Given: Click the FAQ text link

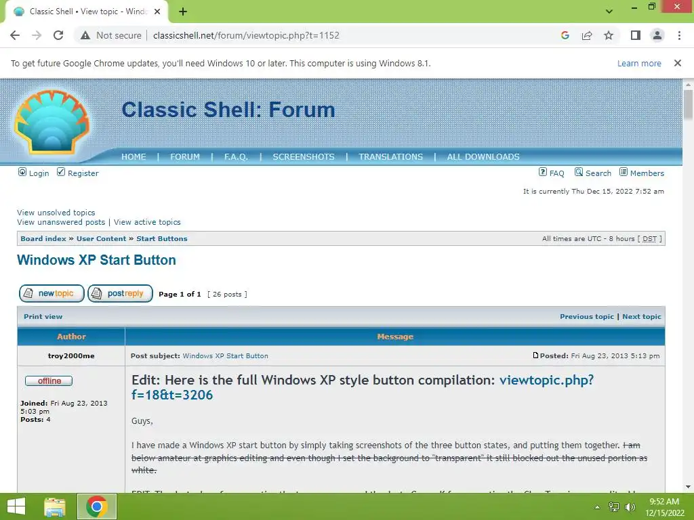Looking at the screenshot, I should tap(557, 173).
